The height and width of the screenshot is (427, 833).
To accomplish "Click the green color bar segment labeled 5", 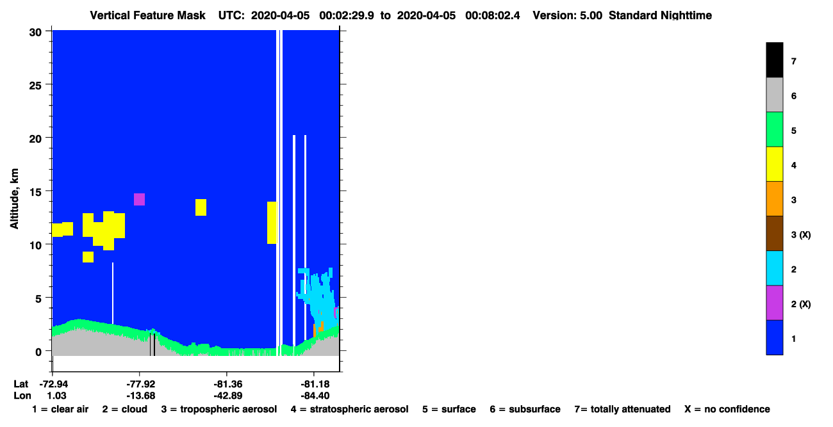I will (775, 129).
